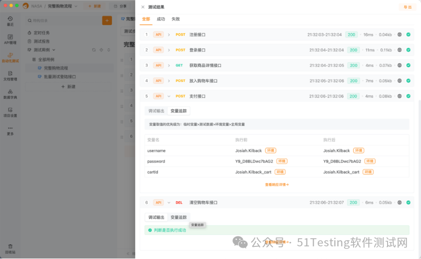The image size is (421, 259).
Task: Click globe icon on 放入购物车接口 row
Action: point(400,81)
